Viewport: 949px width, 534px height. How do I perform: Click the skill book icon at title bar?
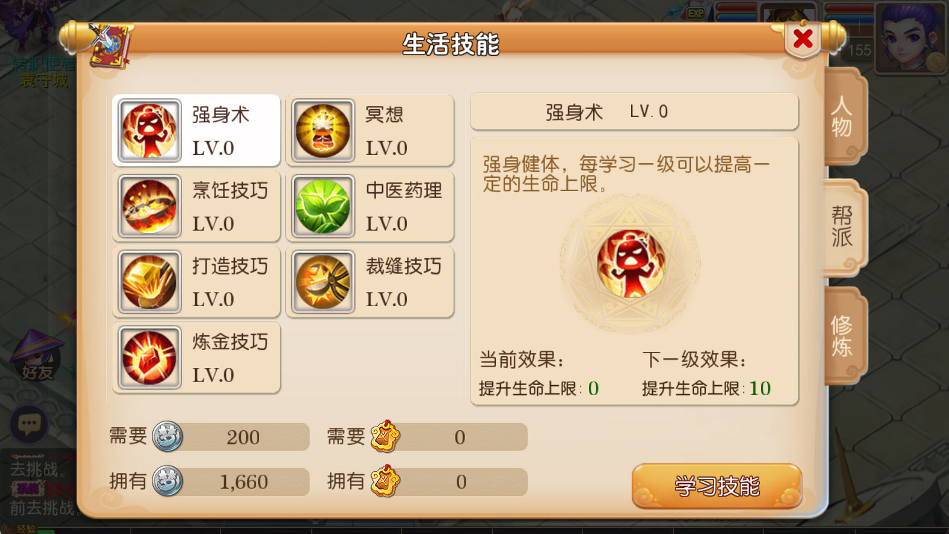(x=110, y=46)
